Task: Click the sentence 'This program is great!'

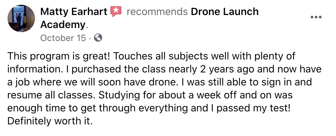Action: click(59, 56)
